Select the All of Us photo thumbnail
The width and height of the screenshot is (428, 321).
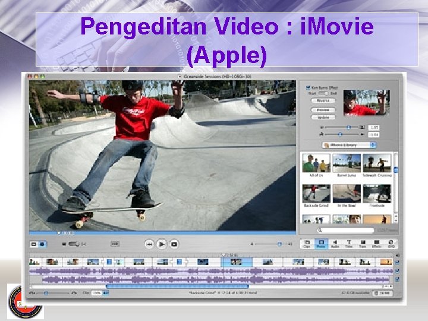[316, 163]
